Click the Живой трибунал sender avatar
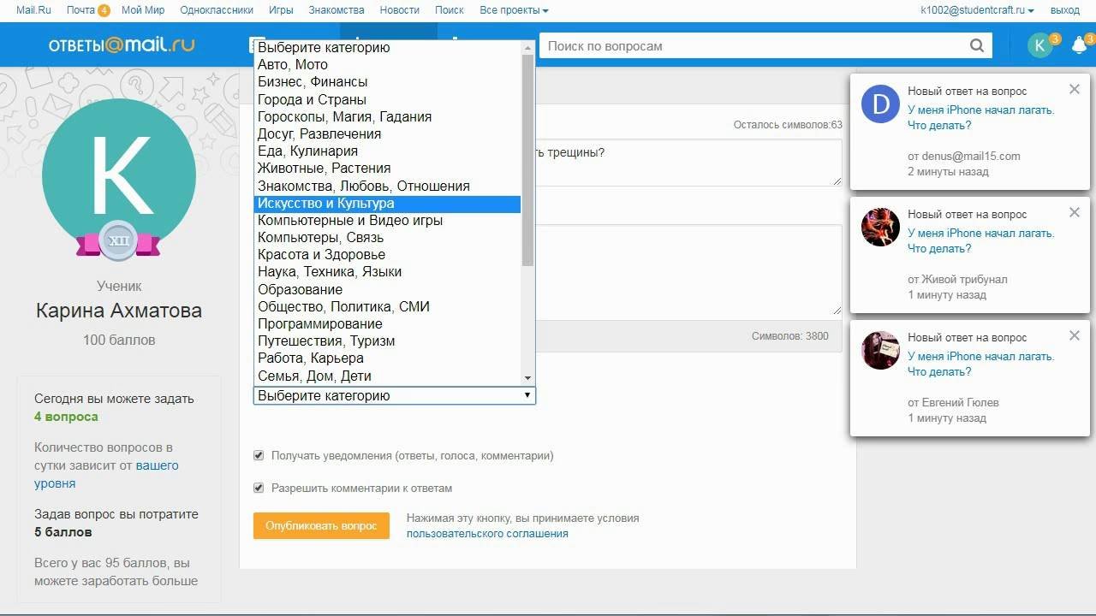 coord(880,227)
